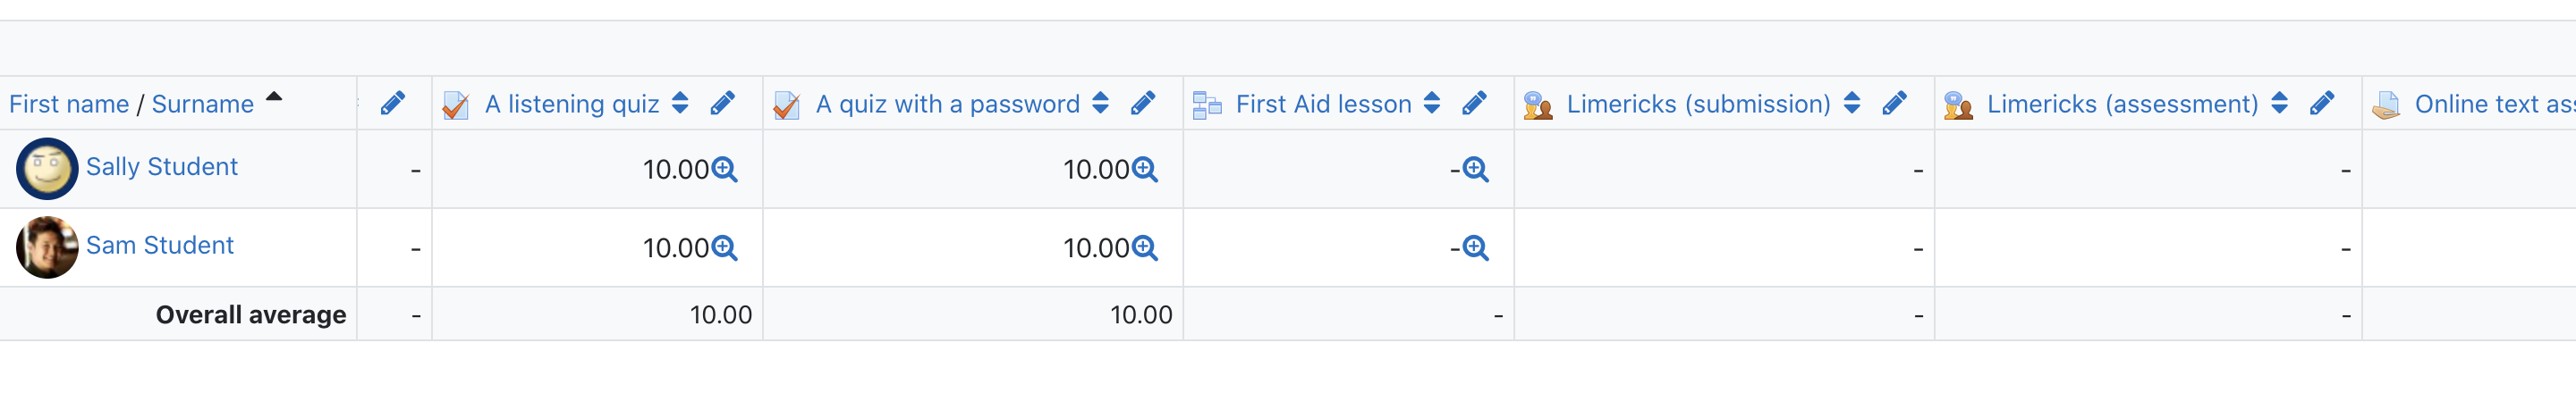The height and width of the screenshot is (393, 2576).
Task: View Sam's quiz with a password grade analysis
Action: 1145,248
